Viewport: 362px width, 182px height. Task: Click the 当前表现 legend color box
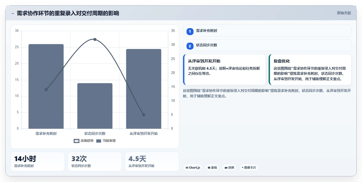(99, 141)
